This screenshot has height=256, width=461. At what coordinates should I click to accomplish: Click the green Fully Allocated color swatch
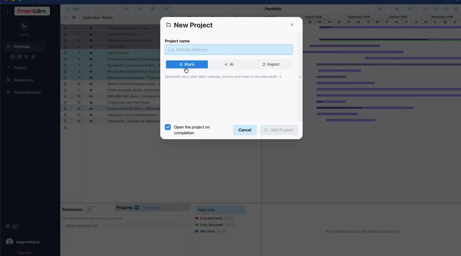pyautogui.click(x=197, y=225)
